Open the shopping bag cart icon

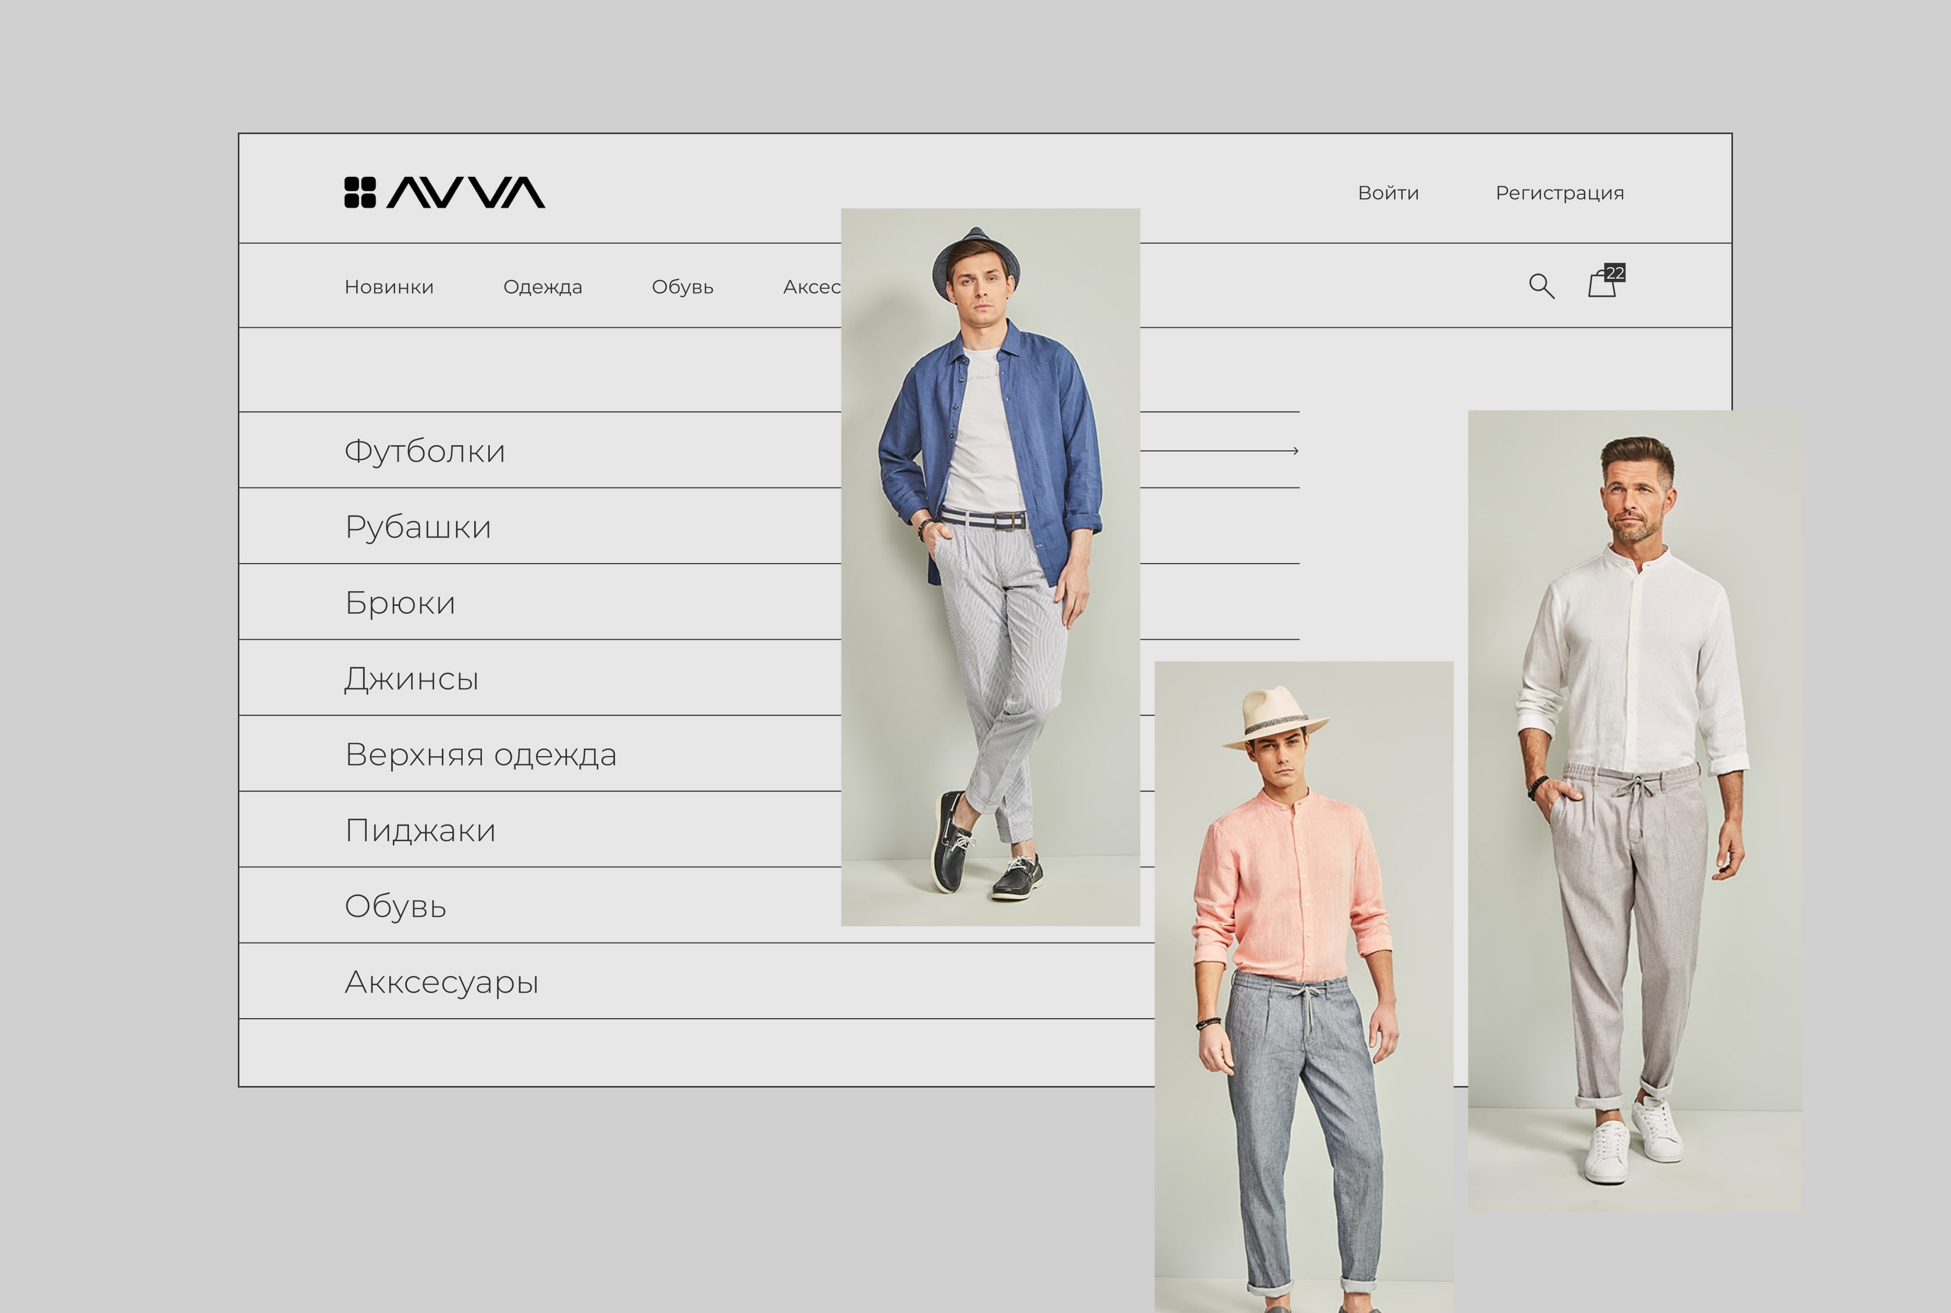[1602, 283]
